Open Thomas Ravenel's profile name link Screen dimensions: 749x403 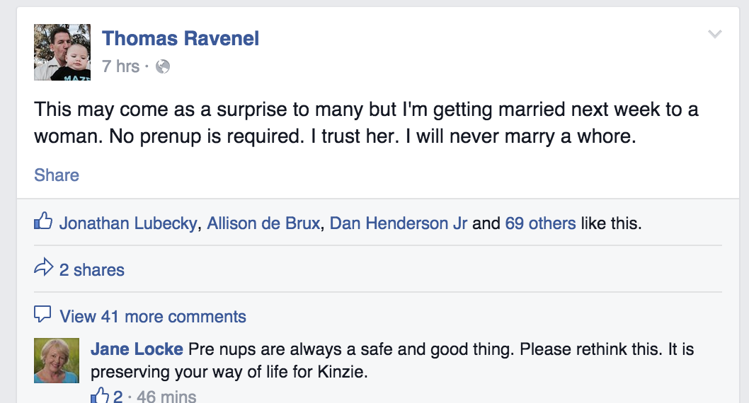coord(181,38)
